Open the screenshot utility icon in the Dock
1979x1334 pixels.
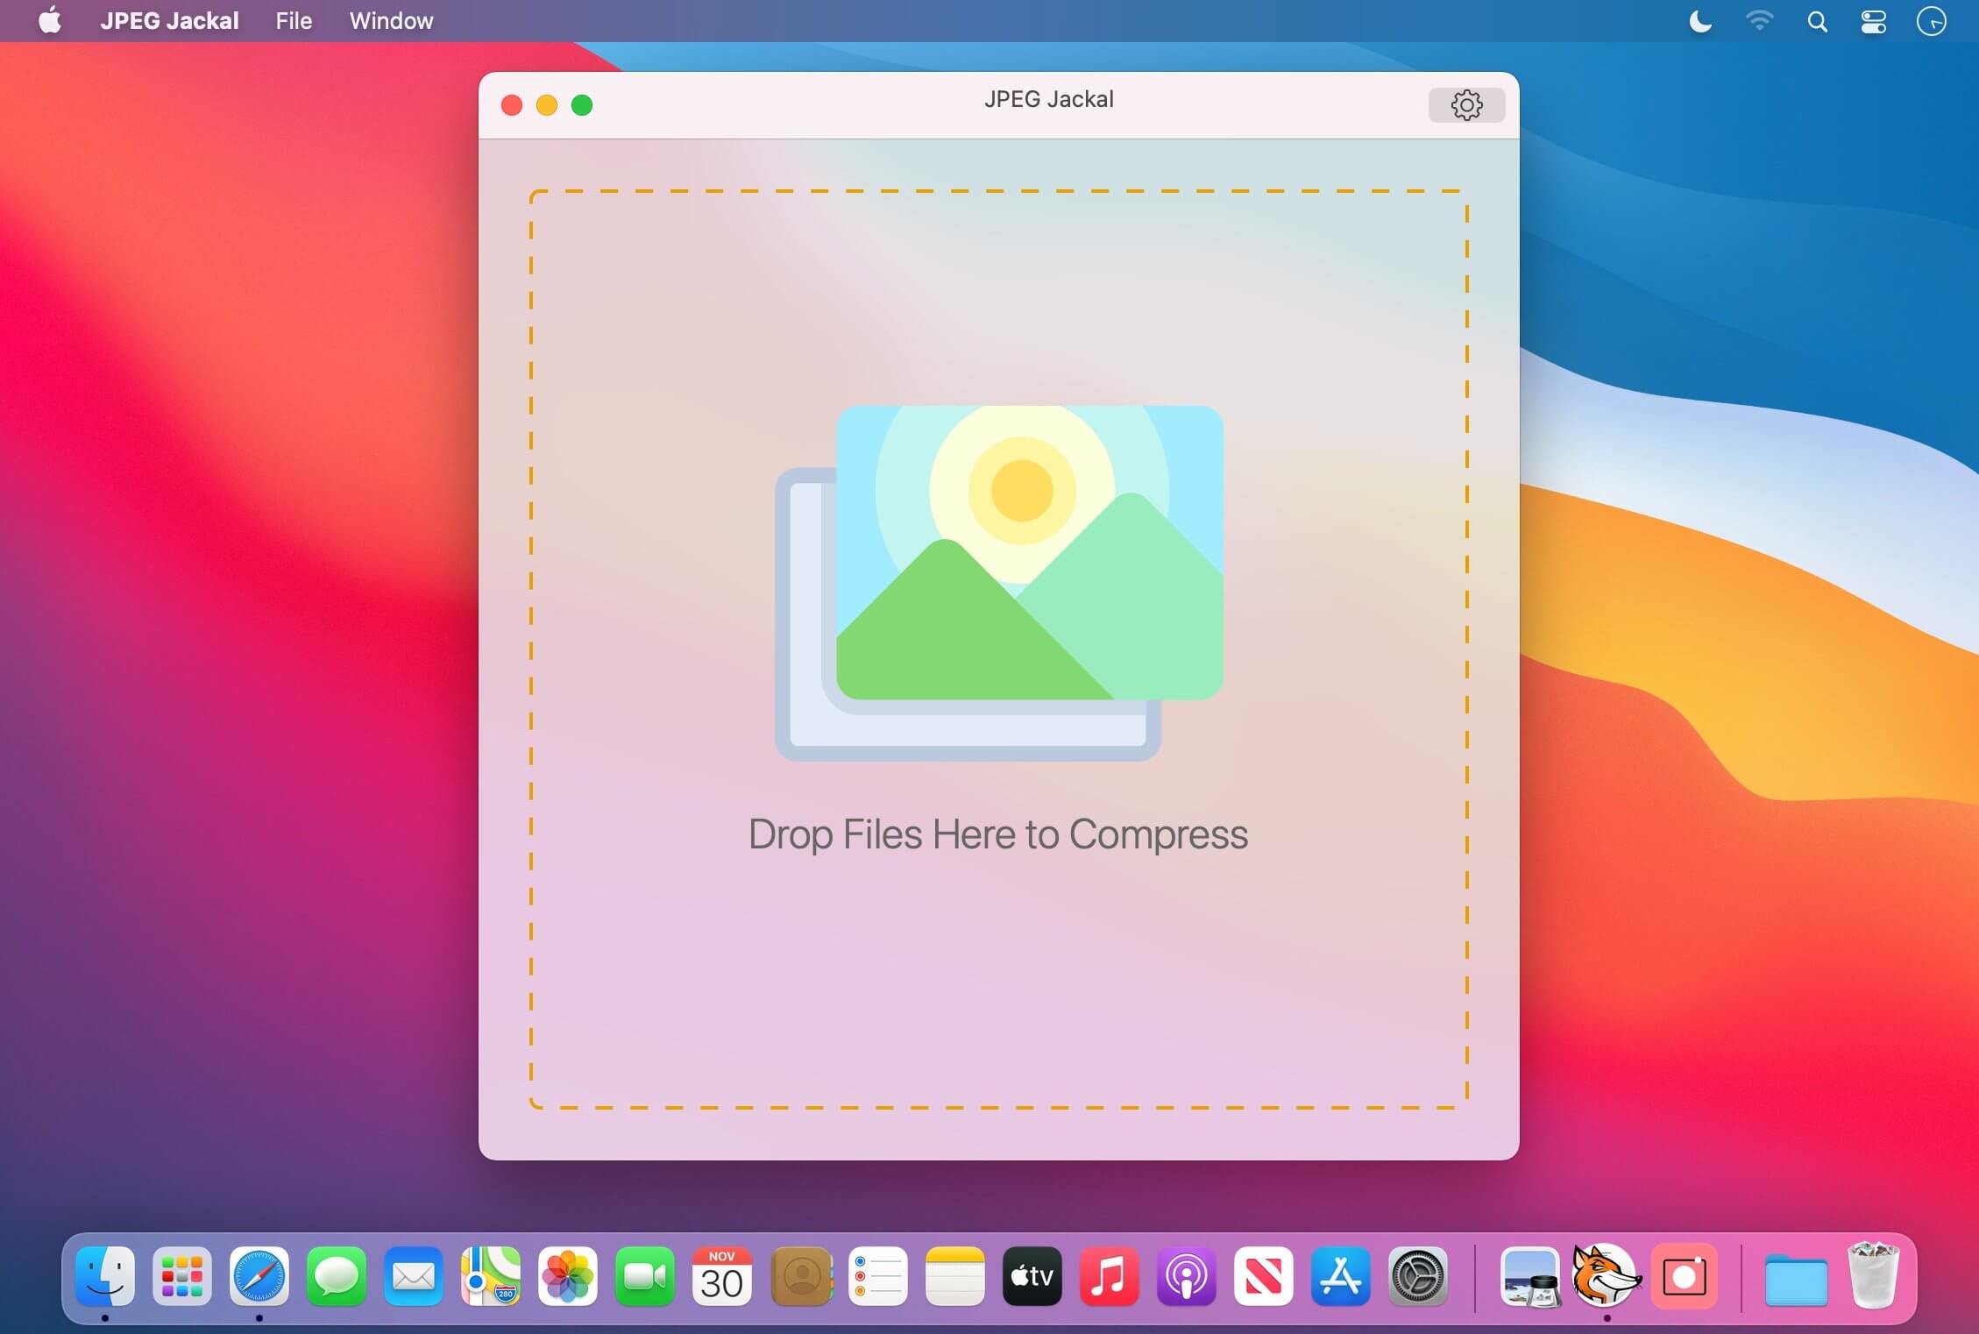click(x=1684, y=1278)
